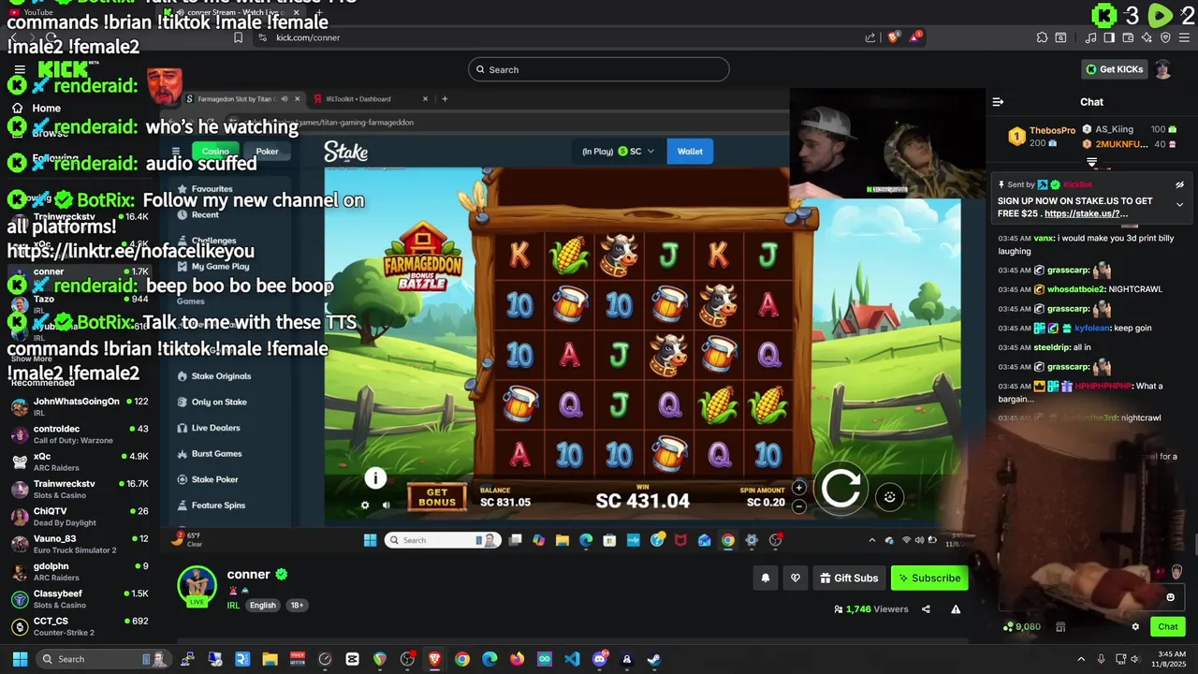Click the English language tag
Image resolution: width=1198 pixels, height=674 pixels.
(x=263, y=606)
